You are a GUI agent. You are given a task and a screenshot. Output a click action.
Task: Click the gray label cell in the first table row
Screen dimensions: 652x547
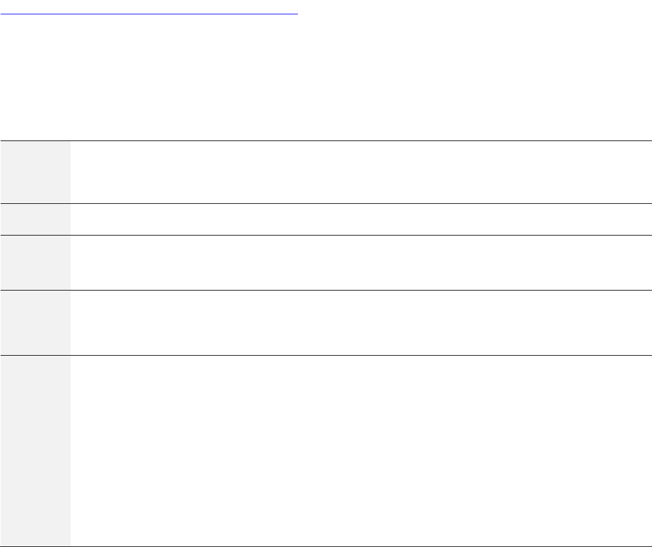click(x=35, y=172)
